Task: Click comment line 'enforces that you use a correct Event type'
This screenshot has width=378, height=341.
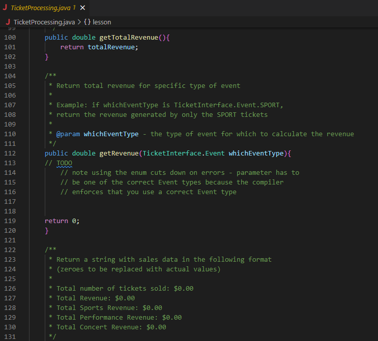Action: click(x=148, y=192)
